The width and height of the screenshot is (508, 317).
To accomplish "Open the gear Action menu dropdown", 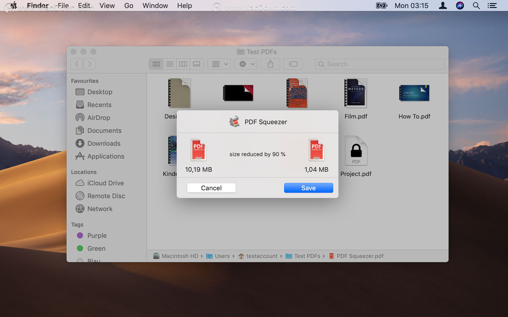I will coord(246,64).
